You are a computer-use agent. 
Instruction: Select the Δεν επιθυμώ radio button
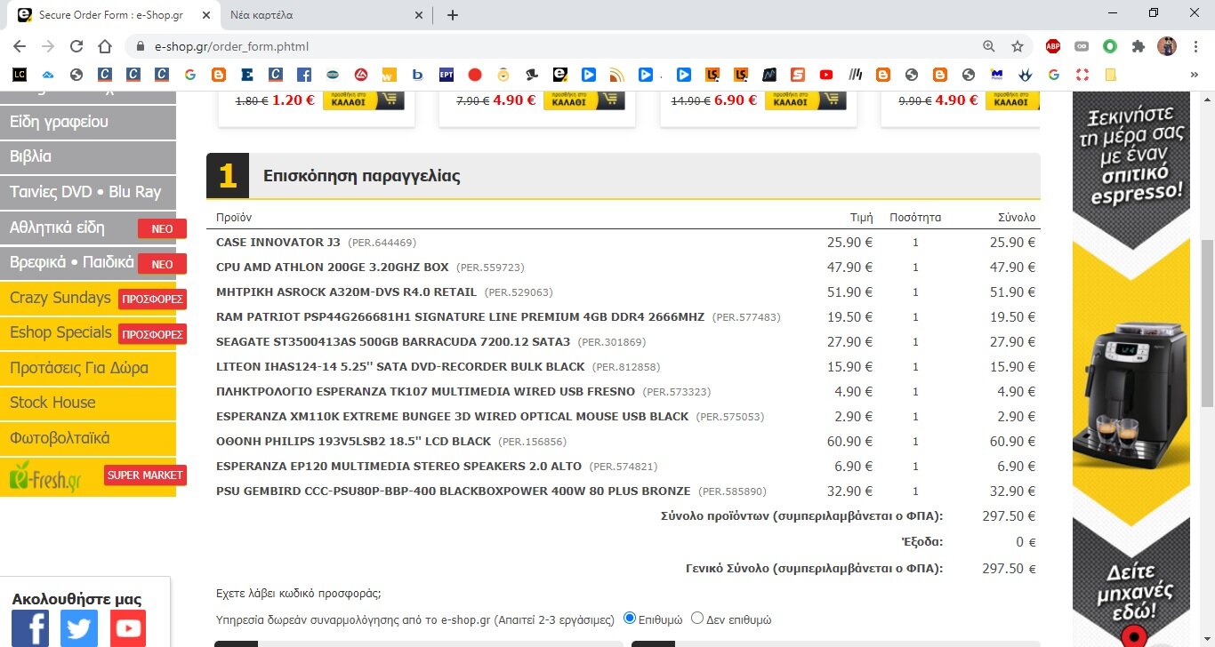(x=697, y=618)
